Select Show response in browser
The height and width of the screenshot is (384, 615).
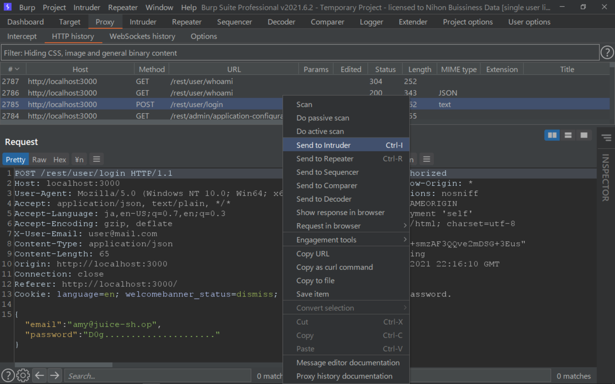click(x=346, y=212)
